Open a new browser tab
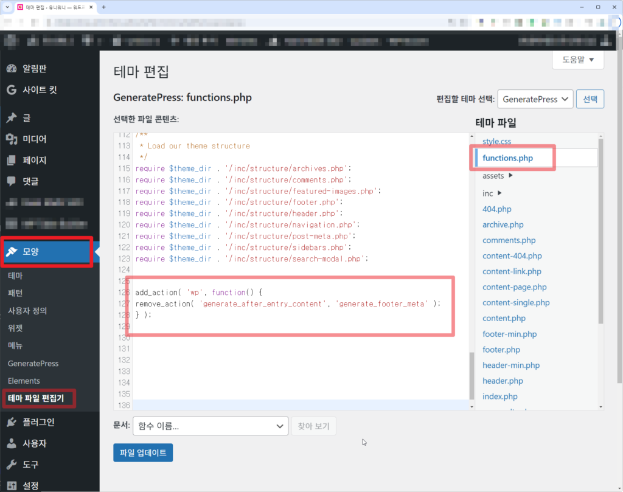This screenshot has height=492, width=623. click(x=103, y=7)
